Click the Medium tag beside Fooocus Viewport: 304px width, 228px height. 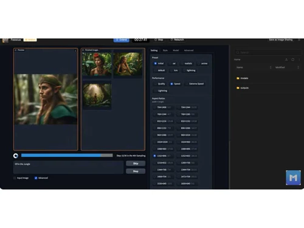(30, 40)
